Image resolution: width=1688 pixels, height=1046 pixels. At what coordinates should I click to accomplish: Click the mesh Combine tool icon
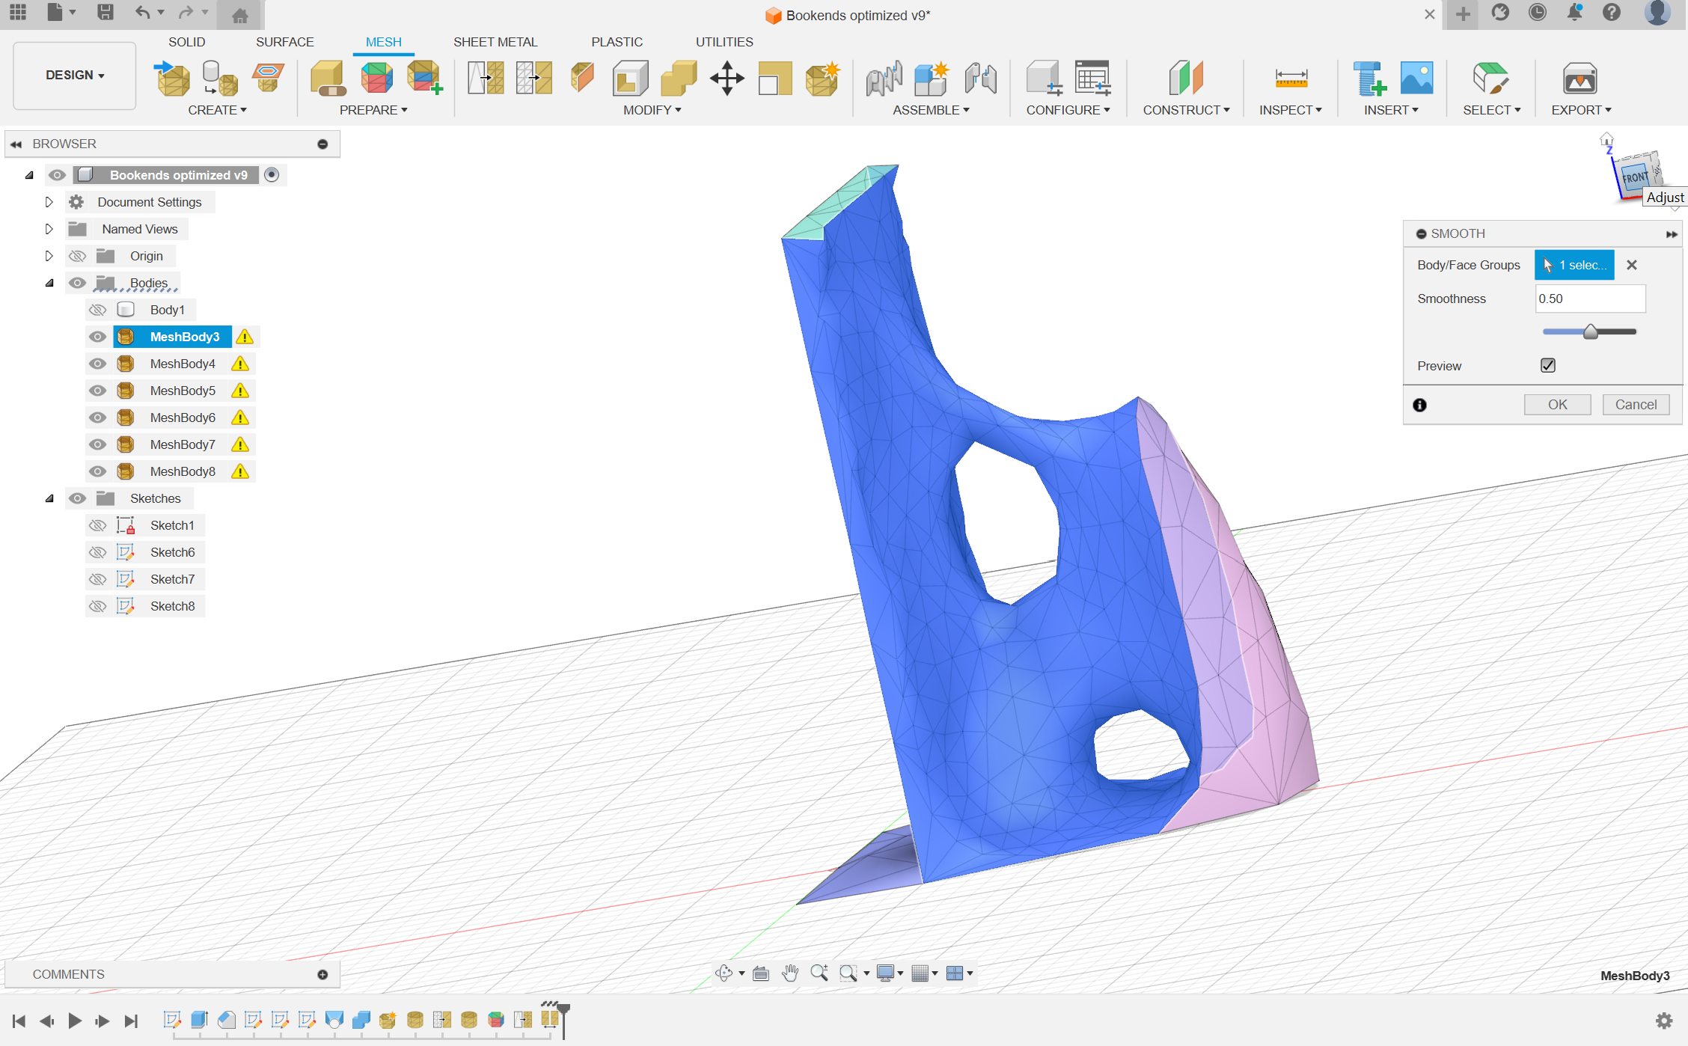(x=679, y=79)
